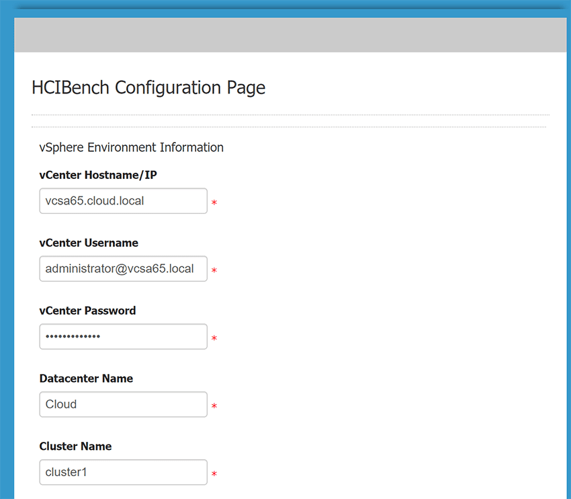
Task: Click the red asterisk beside vCenter Hostname/IP
Action: (214, 203)
